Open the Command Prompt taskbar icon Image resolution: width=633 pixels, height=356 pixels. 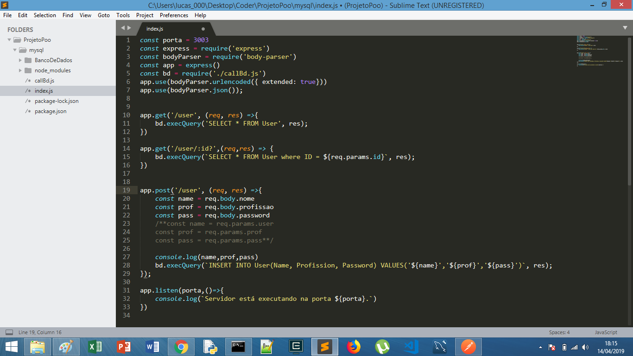point(239,347)
